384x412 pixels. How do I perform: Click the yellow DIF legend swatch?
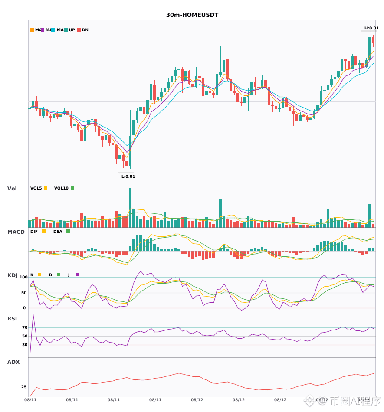click(44, 231)
